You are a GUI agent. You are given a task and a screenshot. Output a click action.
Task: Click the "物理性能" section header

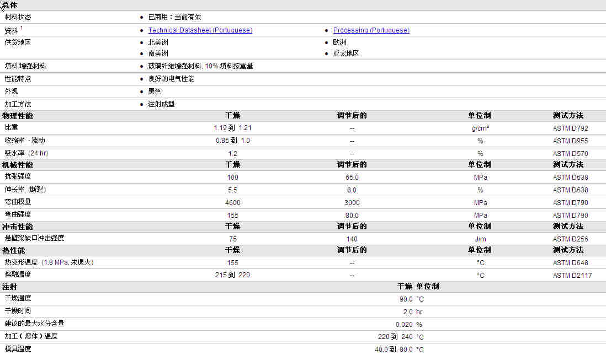pos(18,116)
